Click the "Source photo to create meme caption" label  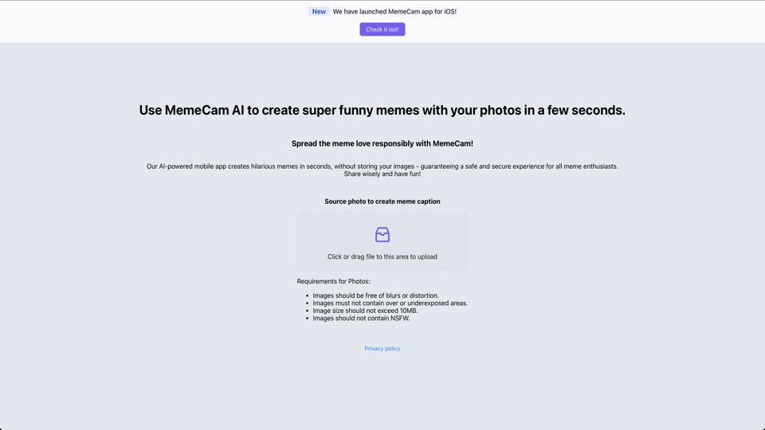[x=382, y=201]
